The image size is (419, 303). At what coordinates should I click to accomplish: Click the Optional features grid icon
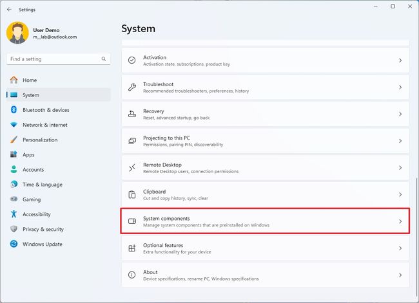pos(132,248)
